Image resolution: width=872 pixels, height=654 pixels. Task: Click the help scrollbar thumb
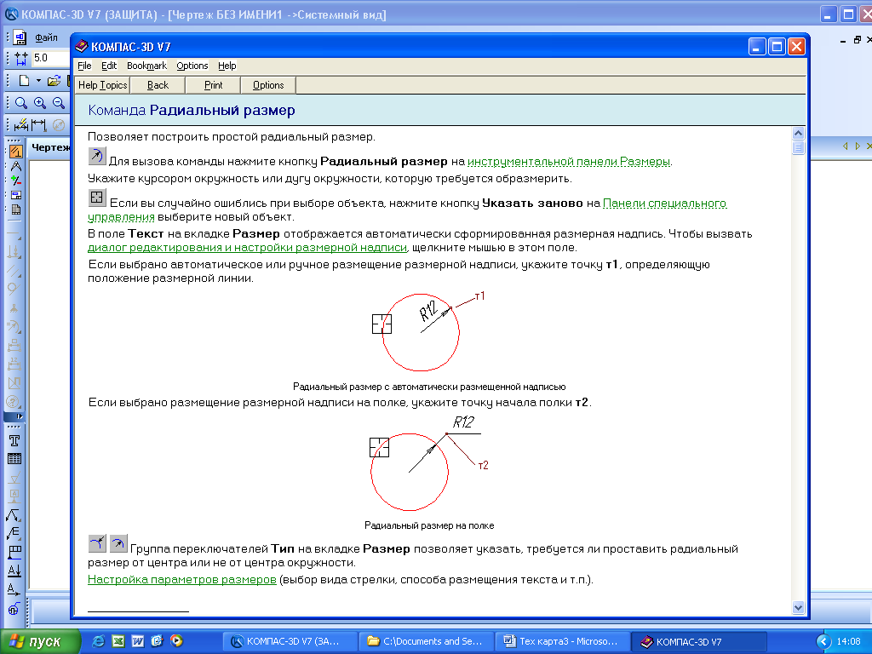(798, 147)
